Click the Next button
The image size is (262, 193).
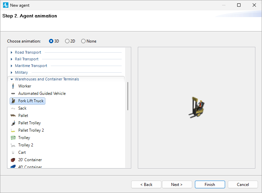coord(177,185)
